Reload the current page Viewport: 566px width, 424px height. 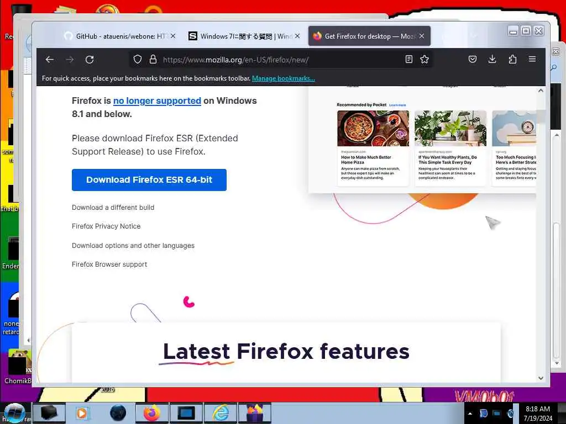(90, 60)
